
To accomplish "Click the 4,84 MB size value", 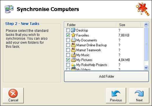I will (x=124, y=60).
